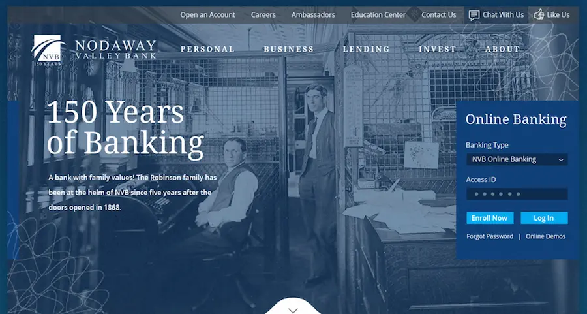
Task: Open the Forgot Password link
Action: [x=490, y=236]
